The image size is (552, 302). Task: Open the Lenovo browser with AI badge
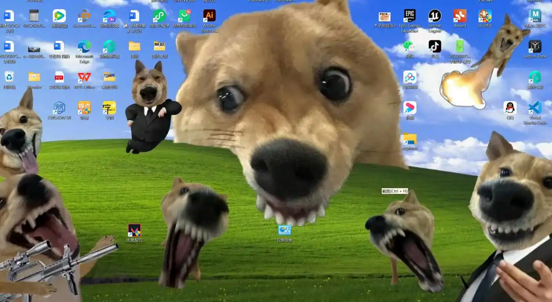[x=109, y=16]
